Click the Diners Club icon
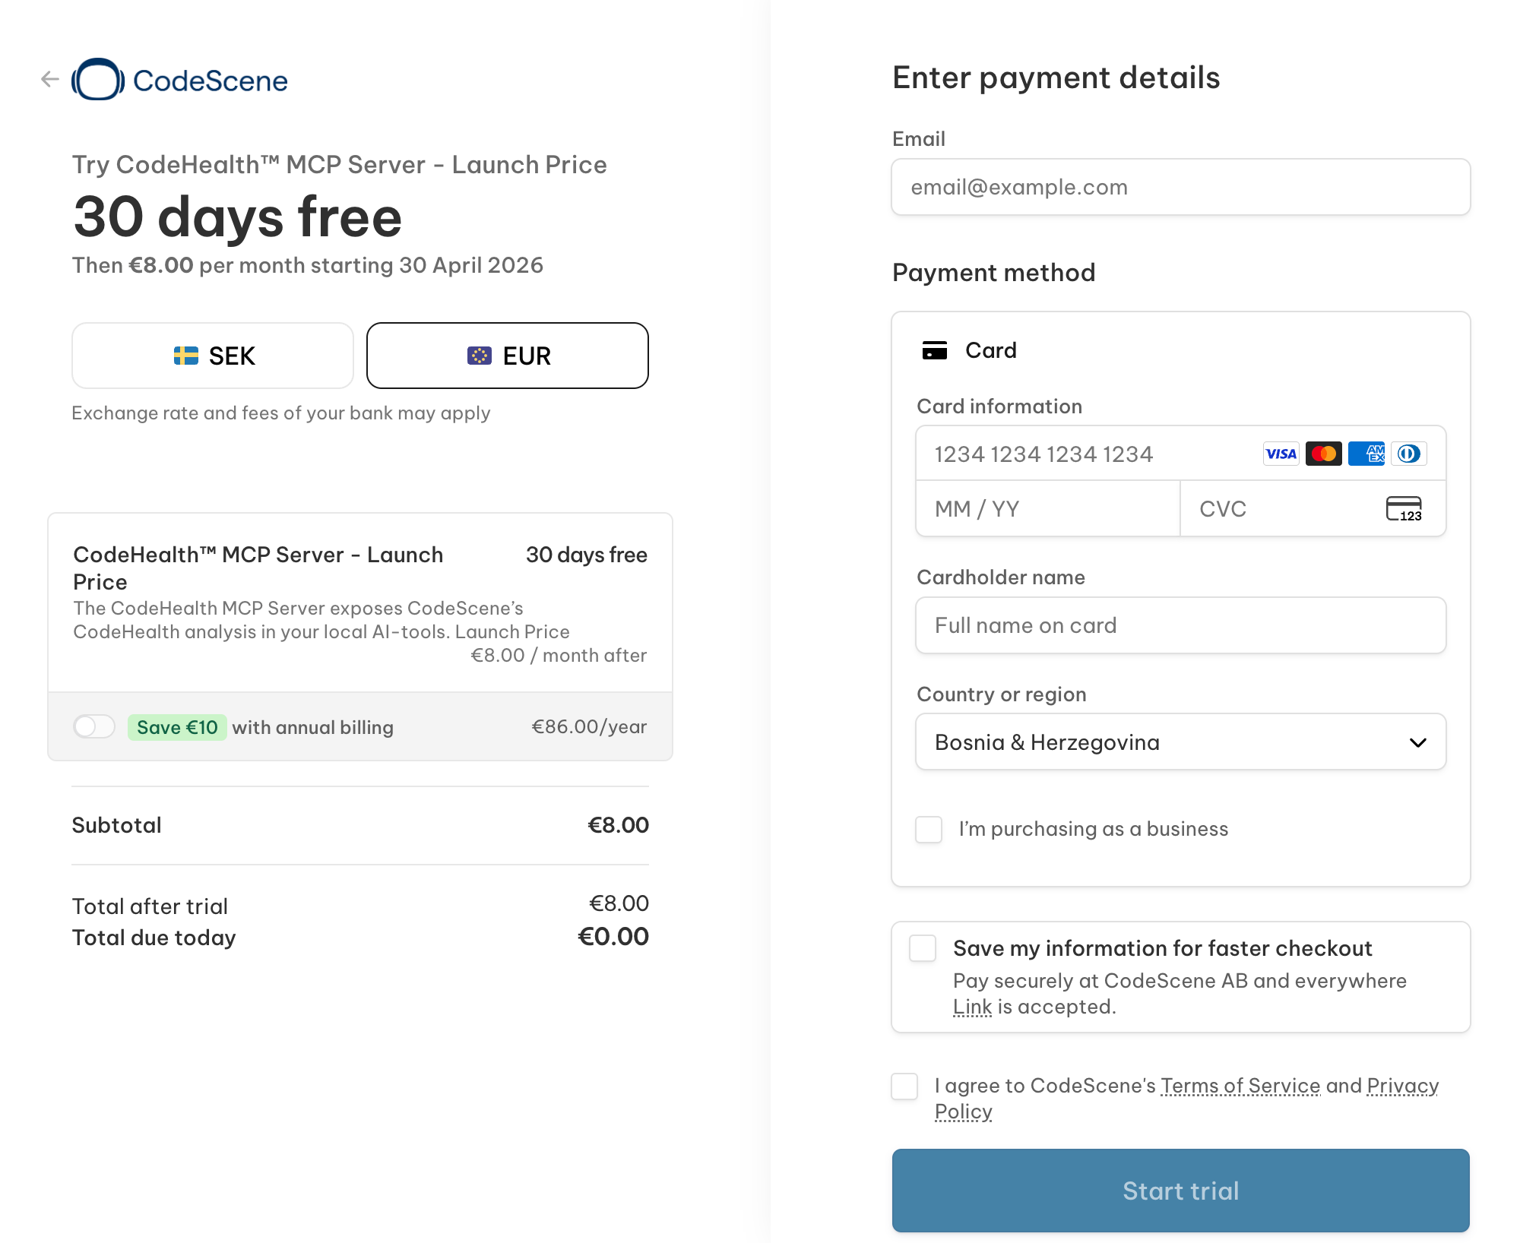Screen dimensions: 1520x1243 point(1408,454)
